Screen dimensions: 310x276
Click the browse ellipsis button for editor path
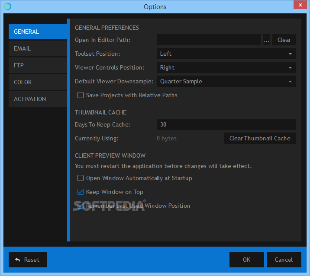click(266, 40)
